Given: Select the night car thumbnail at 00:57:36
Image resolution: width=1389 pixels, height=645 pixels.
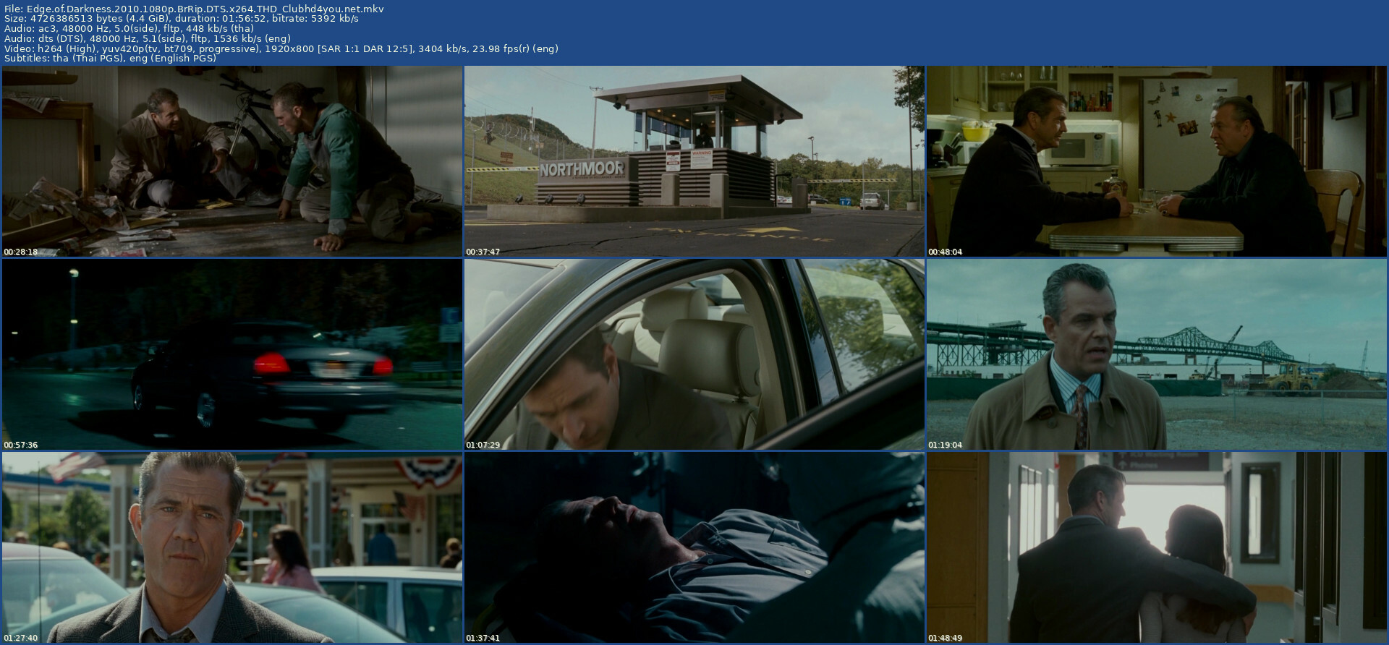Looking at the screenshot, I should tap(232, 354).
